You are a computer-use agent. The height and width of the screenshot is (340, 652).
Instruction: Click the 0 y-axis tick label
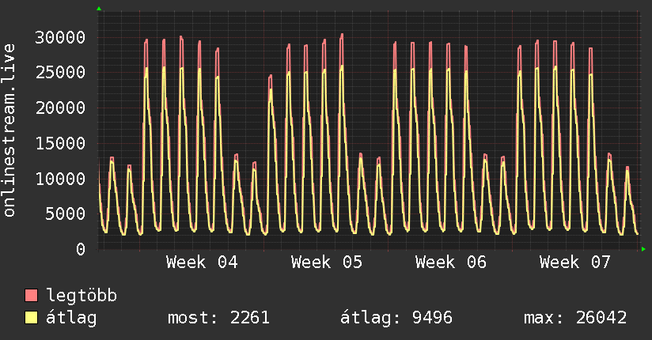(x=81, y=249)
